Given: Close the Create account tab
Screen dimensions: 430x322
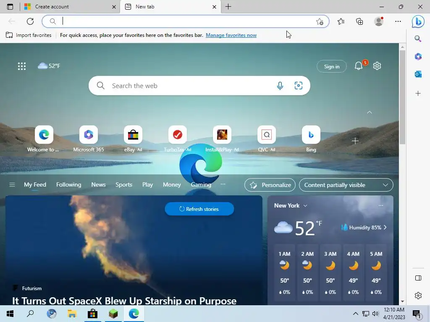Looking at the screenshot, I should click(x=114, y=7).
